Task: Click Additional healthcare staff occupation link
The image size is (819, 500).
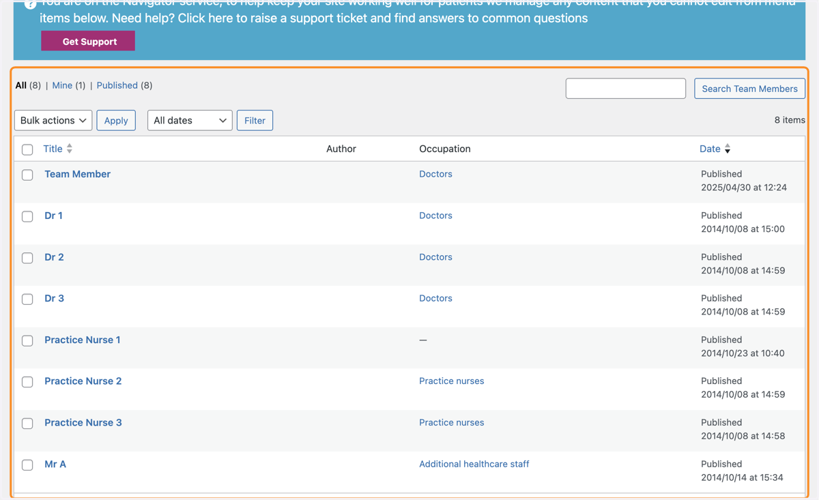Action: (x=474, y=464)
